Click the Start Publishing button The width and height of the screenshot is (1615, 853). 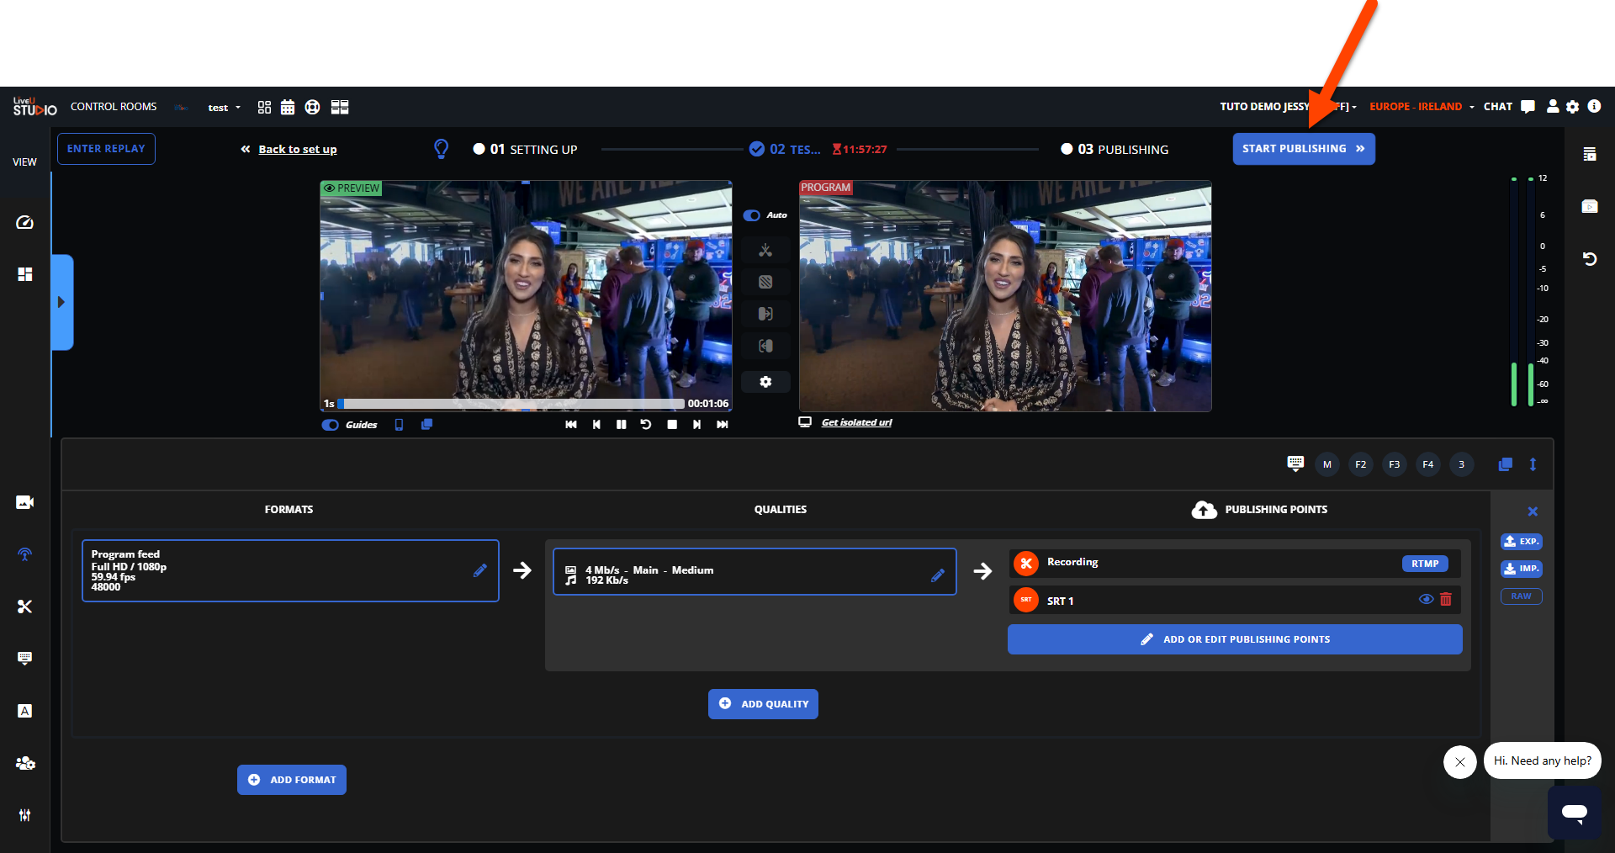point(1303,149)
